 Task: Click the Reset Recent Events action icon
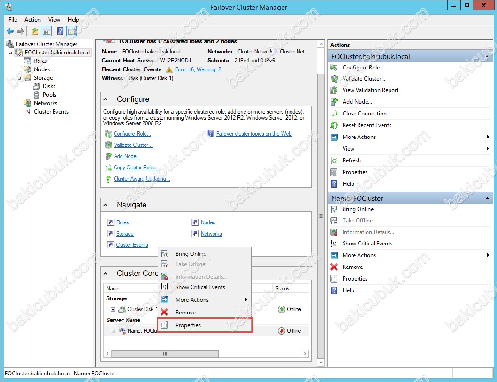[334, 125]
